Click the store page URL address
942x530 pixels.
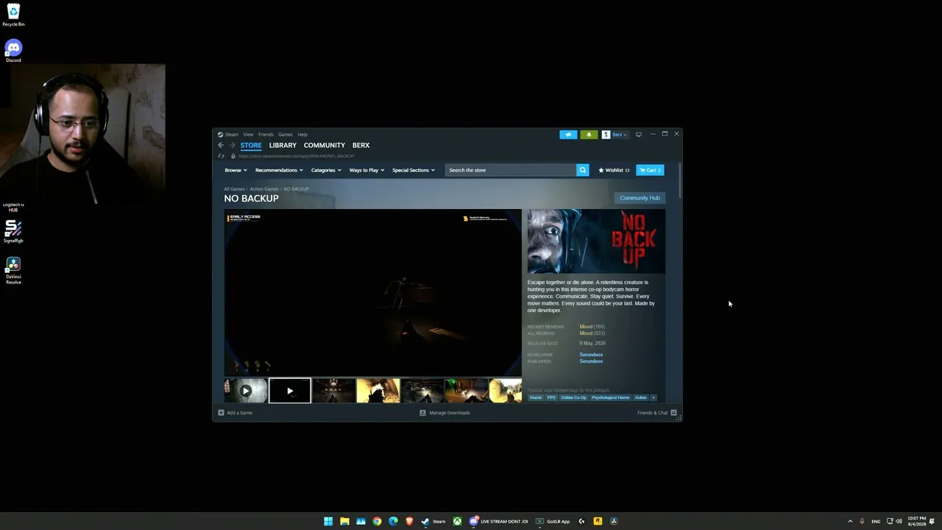pos(296,156)
